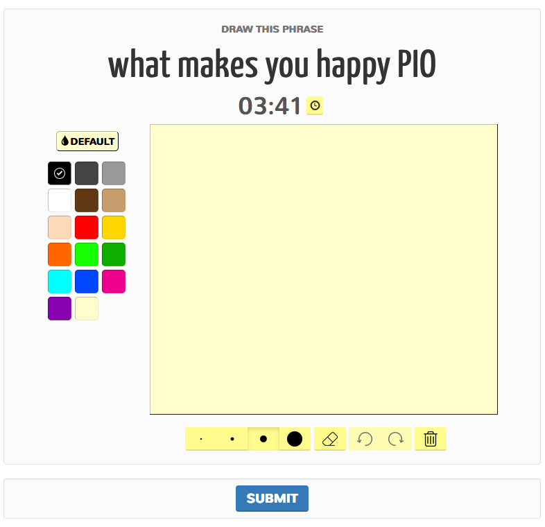Select the hot pink swatch
This screenshot has height=527, width=545.
114,282
